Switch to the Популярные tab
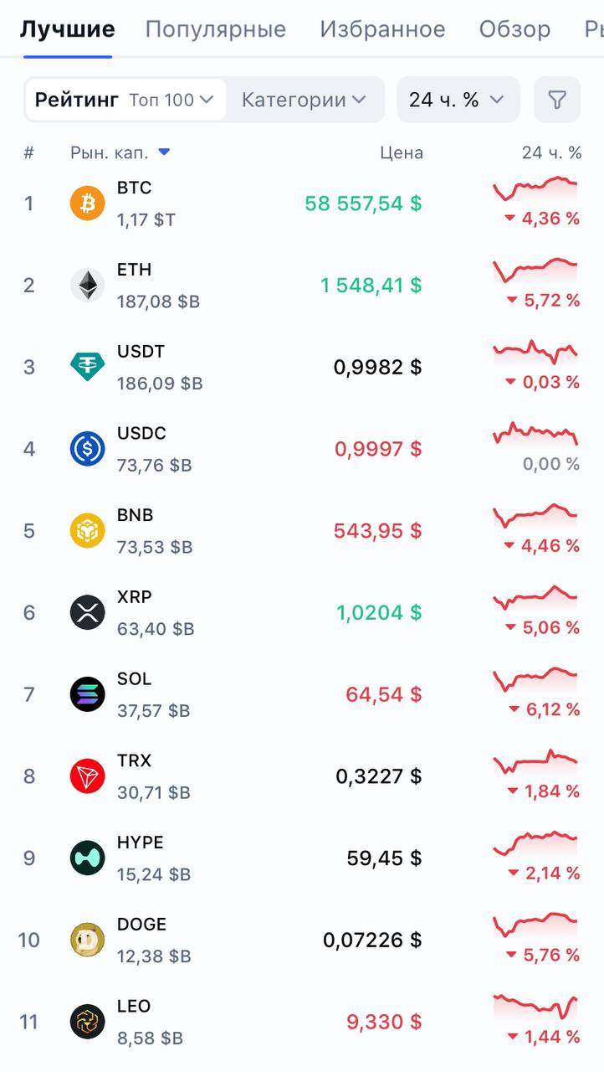The image size is (604, 1072). tap(216, 29)
